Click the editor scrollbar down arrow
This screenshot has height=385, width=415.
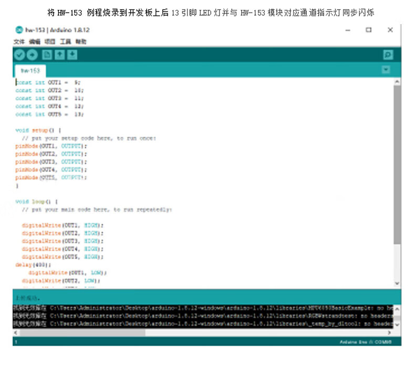[x=397, y=283]
